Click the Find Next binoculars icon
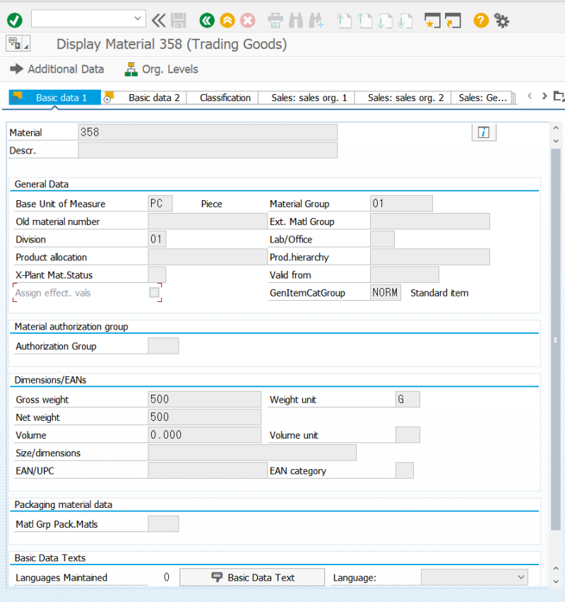The width and height of the screenshot is (565, 602). click(316, 21)
